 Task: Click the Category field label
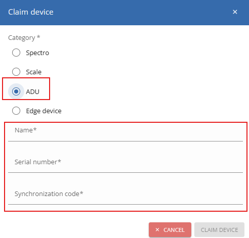(x=24, y=37)
